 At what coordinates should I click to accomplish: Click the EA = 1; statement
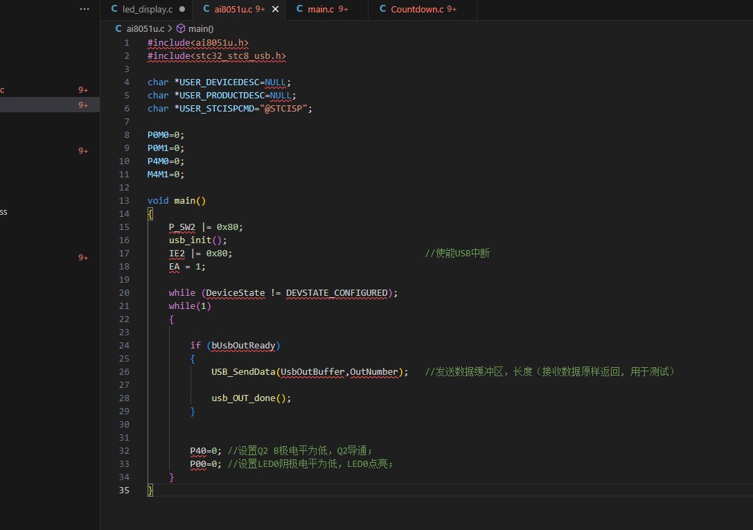187,267
